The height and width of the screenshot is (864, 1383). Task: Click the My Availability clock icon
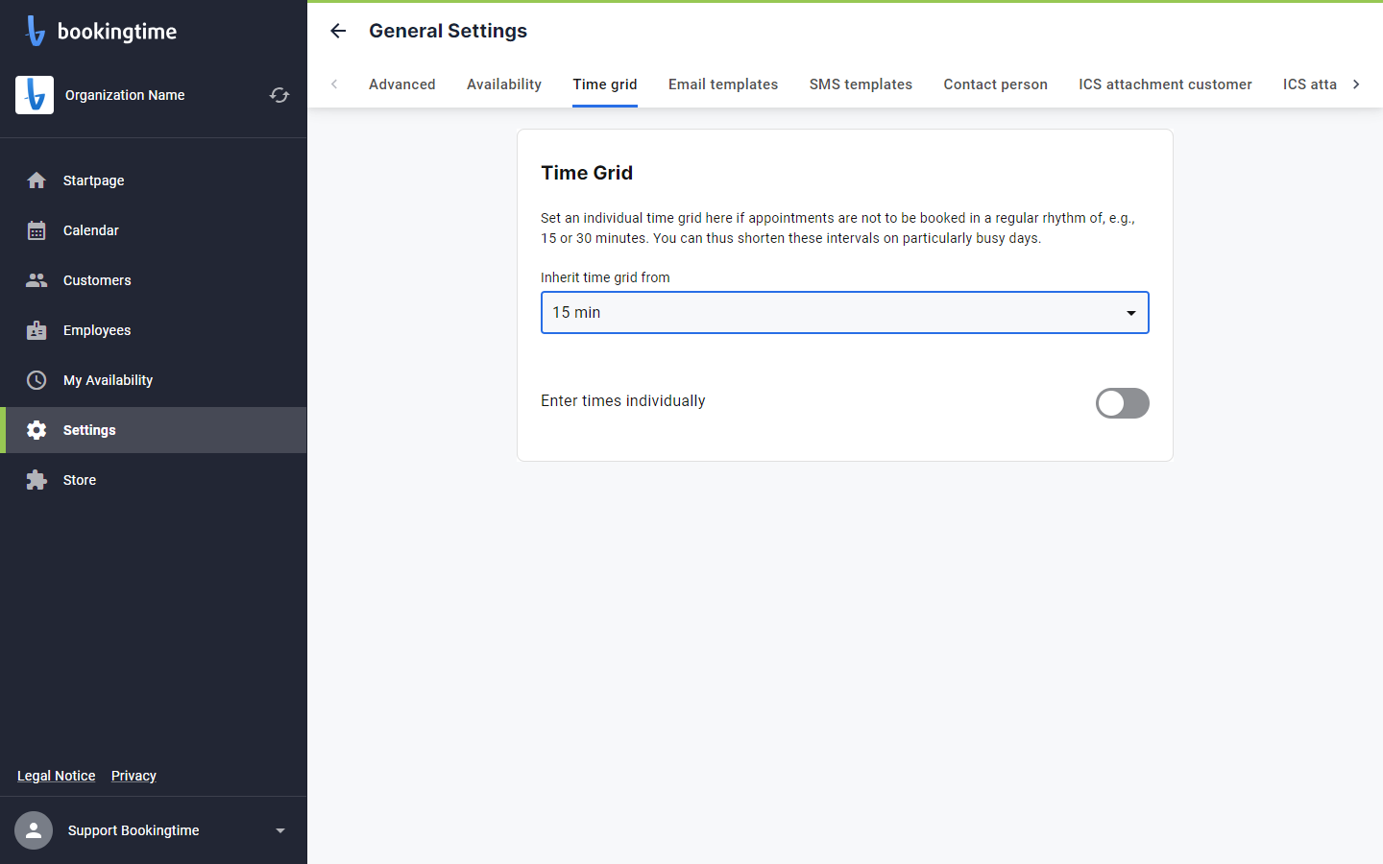coord(36,380)
